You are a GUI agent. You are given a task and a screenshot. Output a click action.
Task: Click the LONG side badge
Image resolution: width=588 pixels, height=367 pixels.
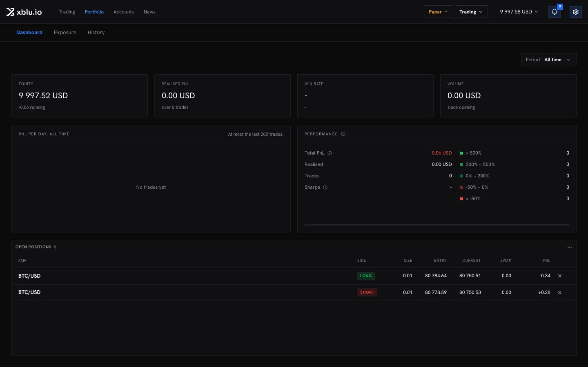[366, 276]
